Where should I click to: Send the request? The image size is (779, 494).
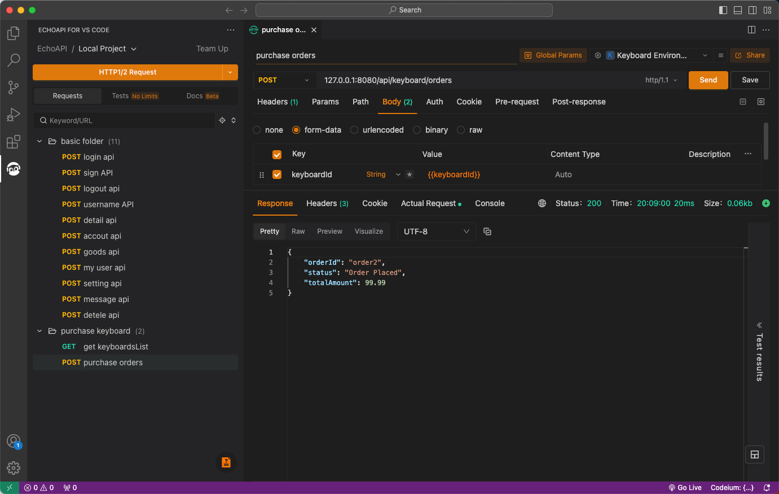click(x=708, y=80)
